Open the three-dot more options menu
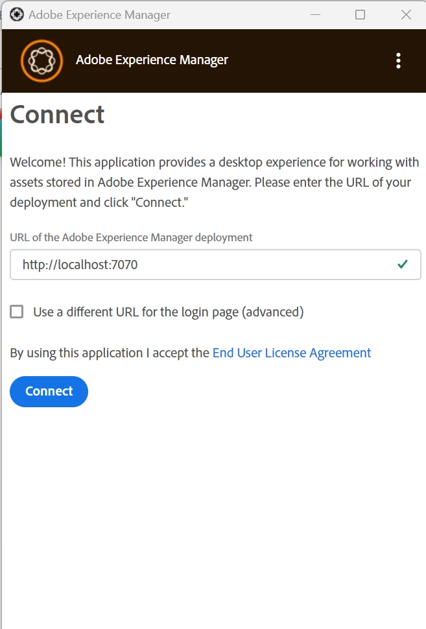 coord(398,60)
